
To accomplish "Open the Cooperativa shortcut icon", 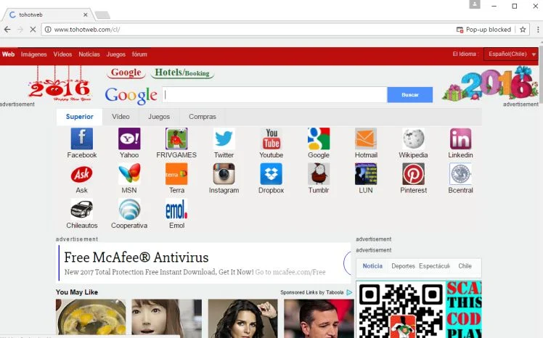I will click(x=129, y=210).
